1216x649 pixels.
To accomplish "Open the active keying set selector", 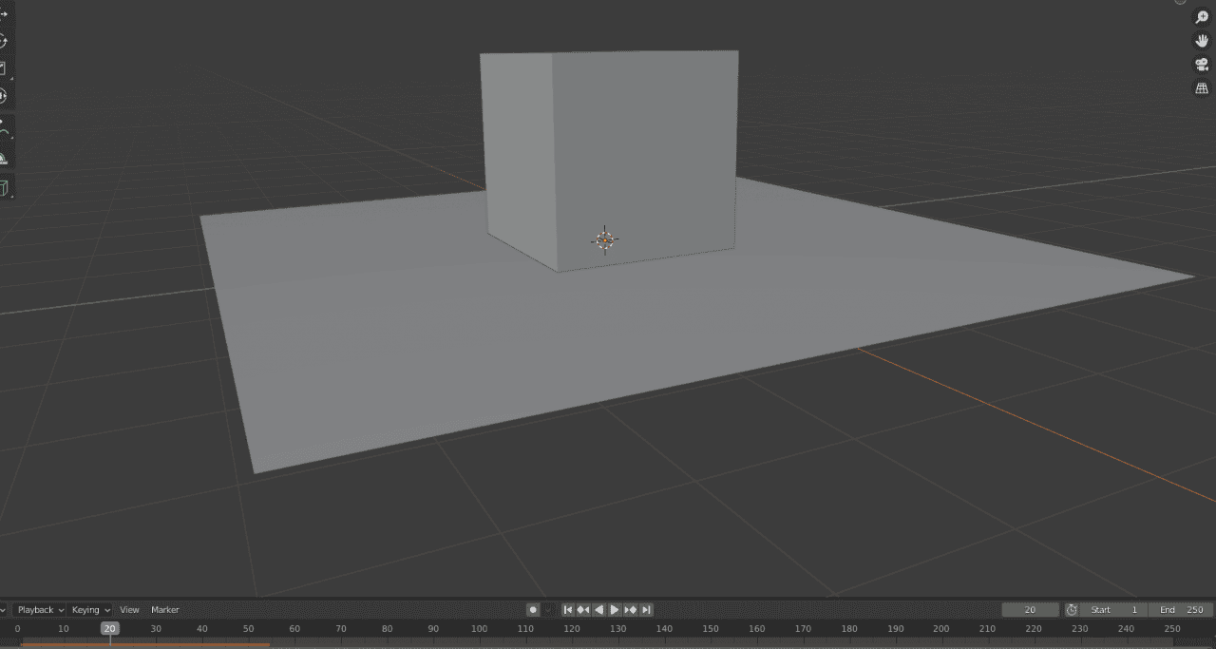I will pyautogui.click(x=549, y=610).
